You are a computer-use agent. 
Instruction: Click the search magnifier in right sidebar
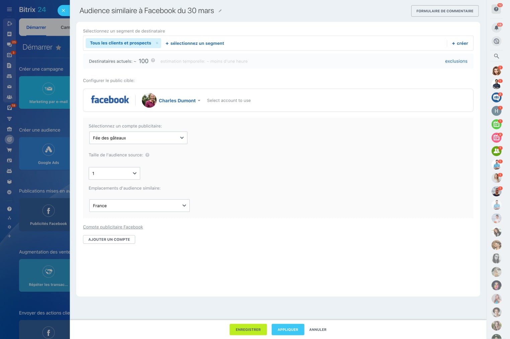pos(496,56)
